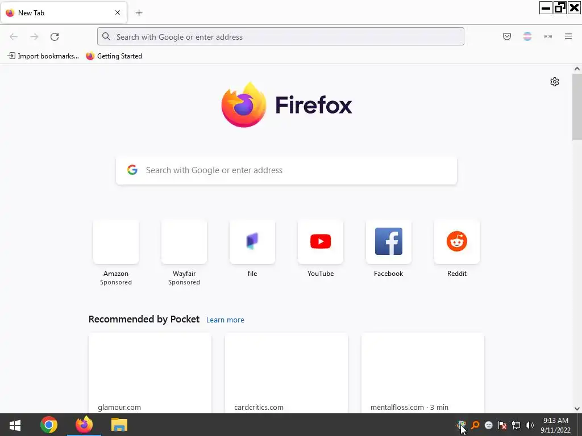Restore down the Firefox window
Image resolution: width=582 pixels, height=436 pixels.
coord(560,7)
